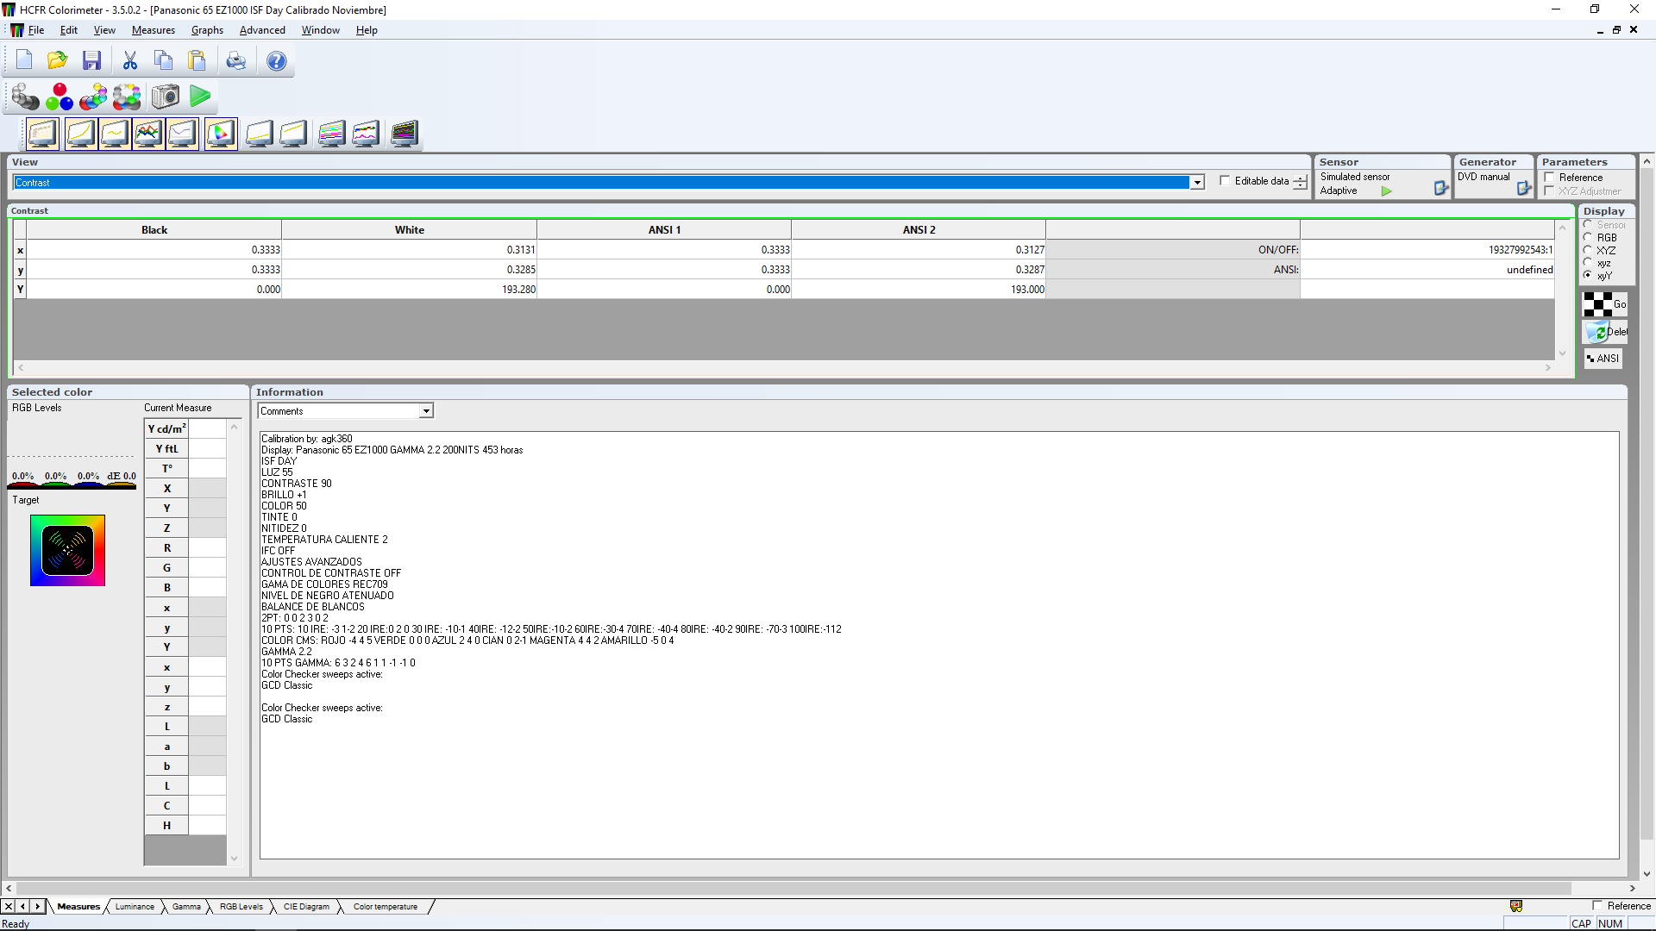Click the Editable data stepper arrows
Image resolution: width=1656 pixels, height=931 pixels.
pyautogui.click(x=1300, y=182)
